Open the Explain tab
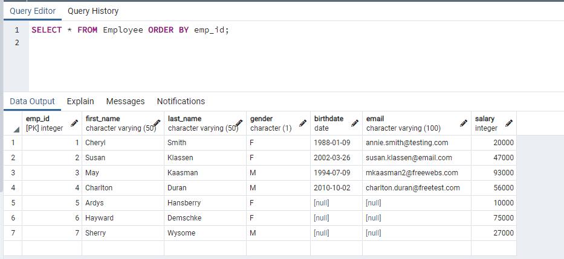Viewport: 564px width, 259px height. [x=80, y=101]
